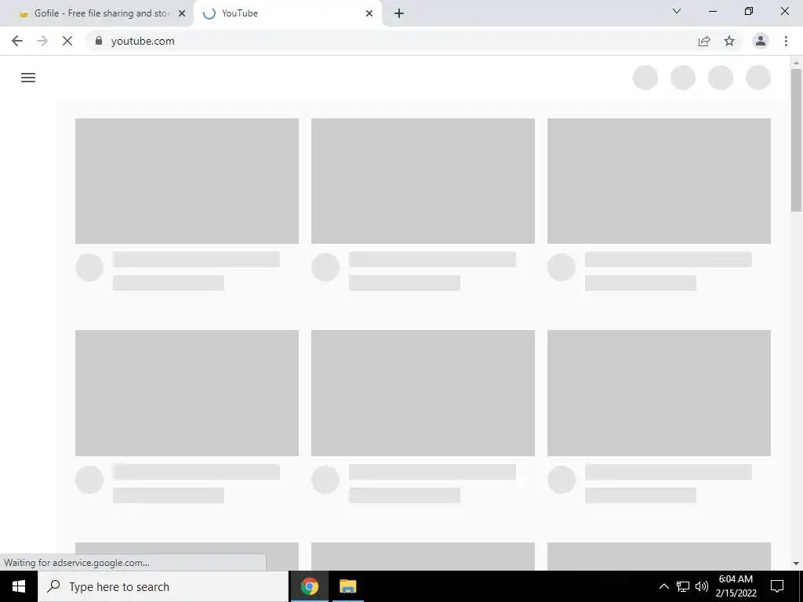The height and width of the screenshot is (602, 803).
Task: Open Chrome from the taskbar
Action: point(309,586)
